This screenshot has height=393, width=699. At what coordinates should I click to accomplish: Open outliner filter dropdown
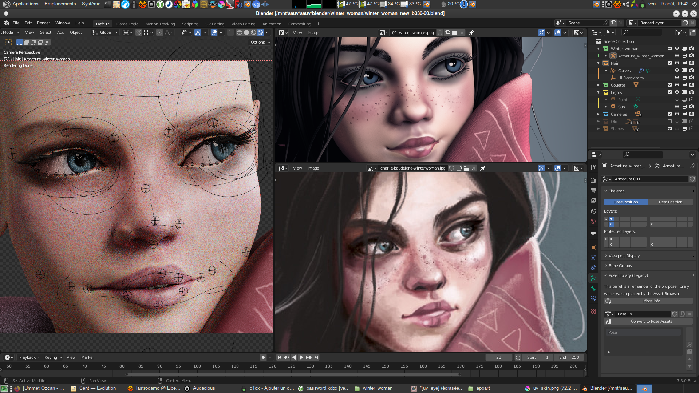coord(680,32)
